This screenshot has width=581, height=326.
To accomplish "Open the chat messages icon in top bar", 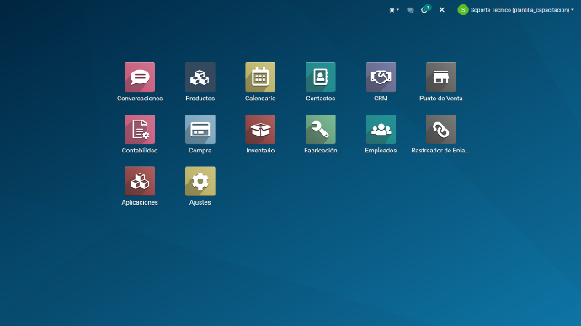I will (410, 10).
